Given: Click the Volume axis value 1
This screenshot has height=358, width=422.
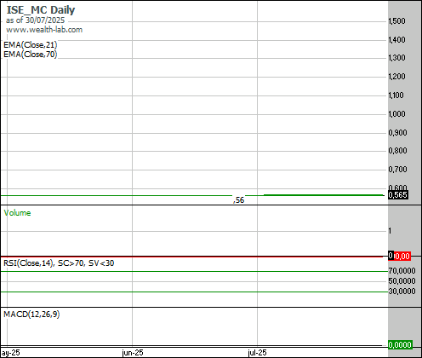Looking at the screenshot, I should point(390,231).
